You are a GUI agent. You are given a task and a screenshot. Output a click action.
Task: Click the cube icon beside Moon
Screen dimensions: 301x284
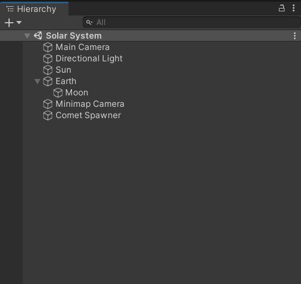tap(58, 93)
